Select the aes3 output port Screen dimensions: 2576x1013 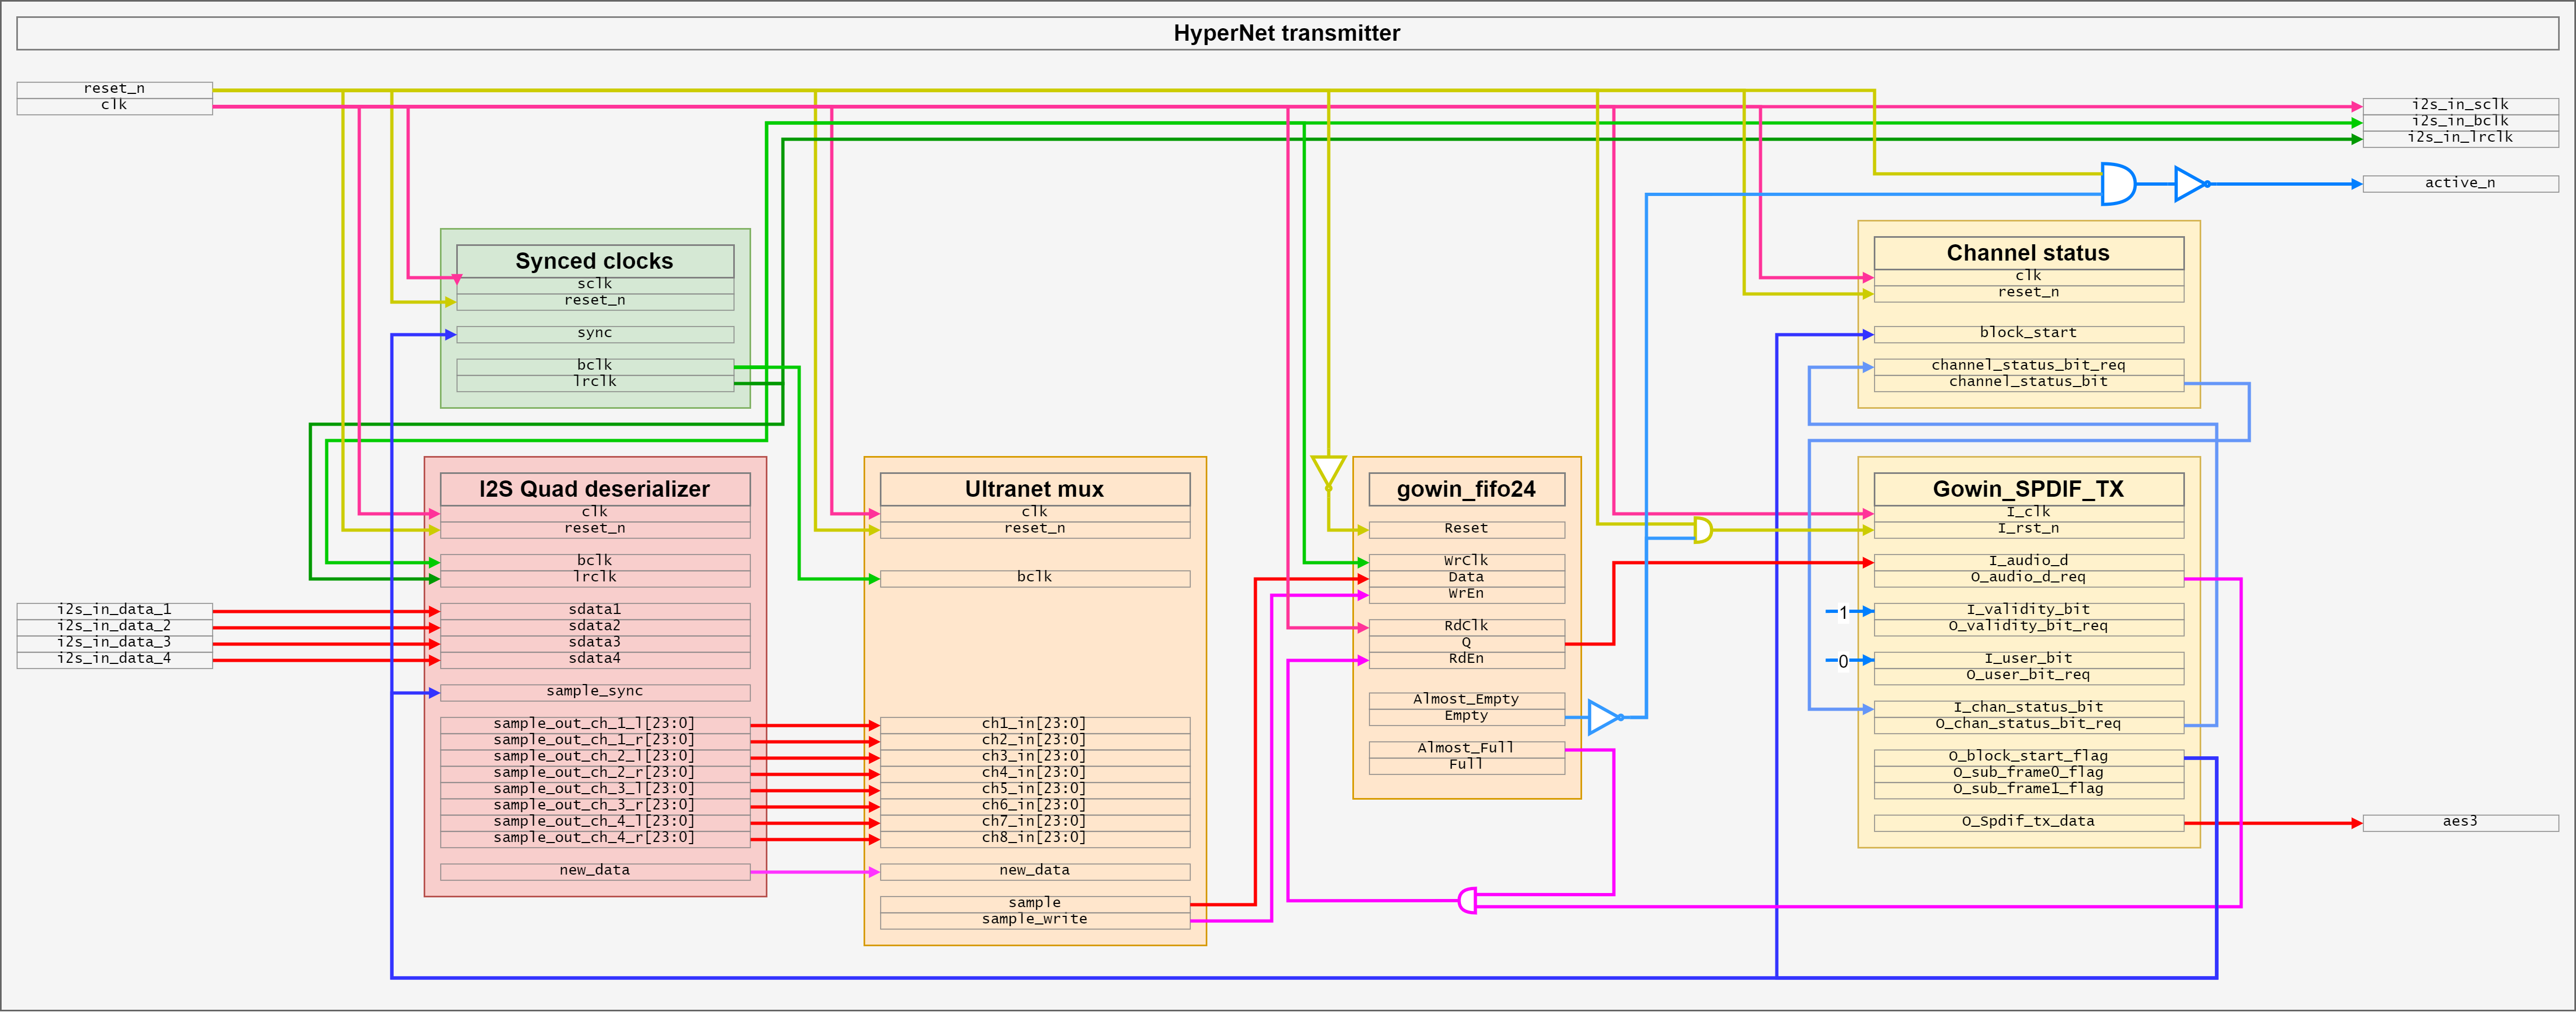pyautogui.click(x=2460, y=822)
